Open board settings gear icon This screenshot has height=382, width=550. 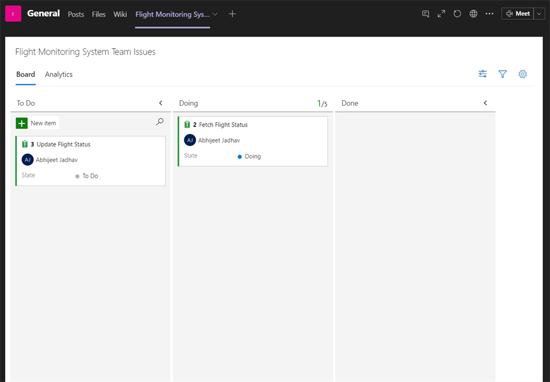[x=523, y=74]
